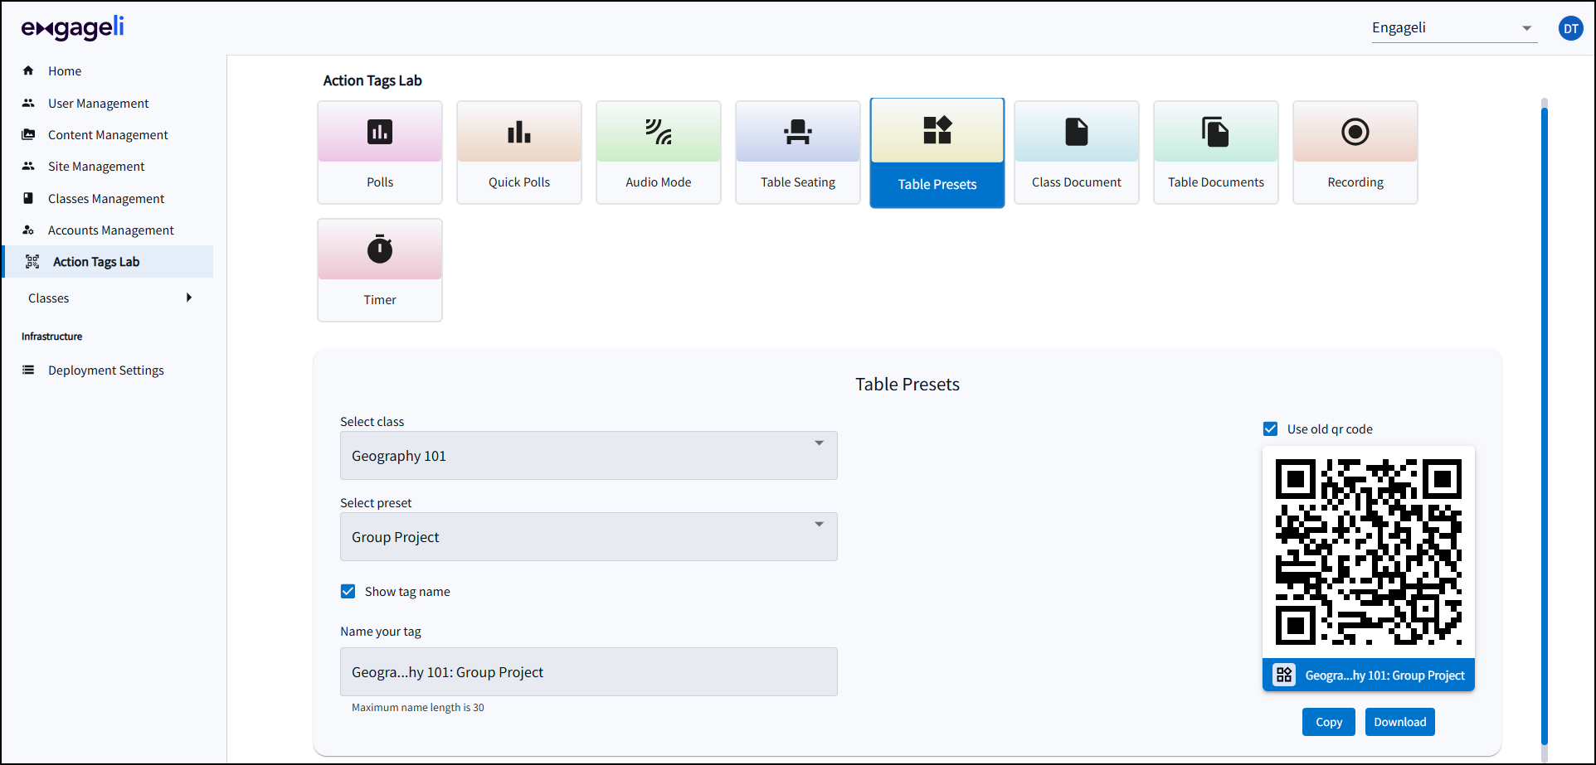Click the Engageli logo

(73, 28)
